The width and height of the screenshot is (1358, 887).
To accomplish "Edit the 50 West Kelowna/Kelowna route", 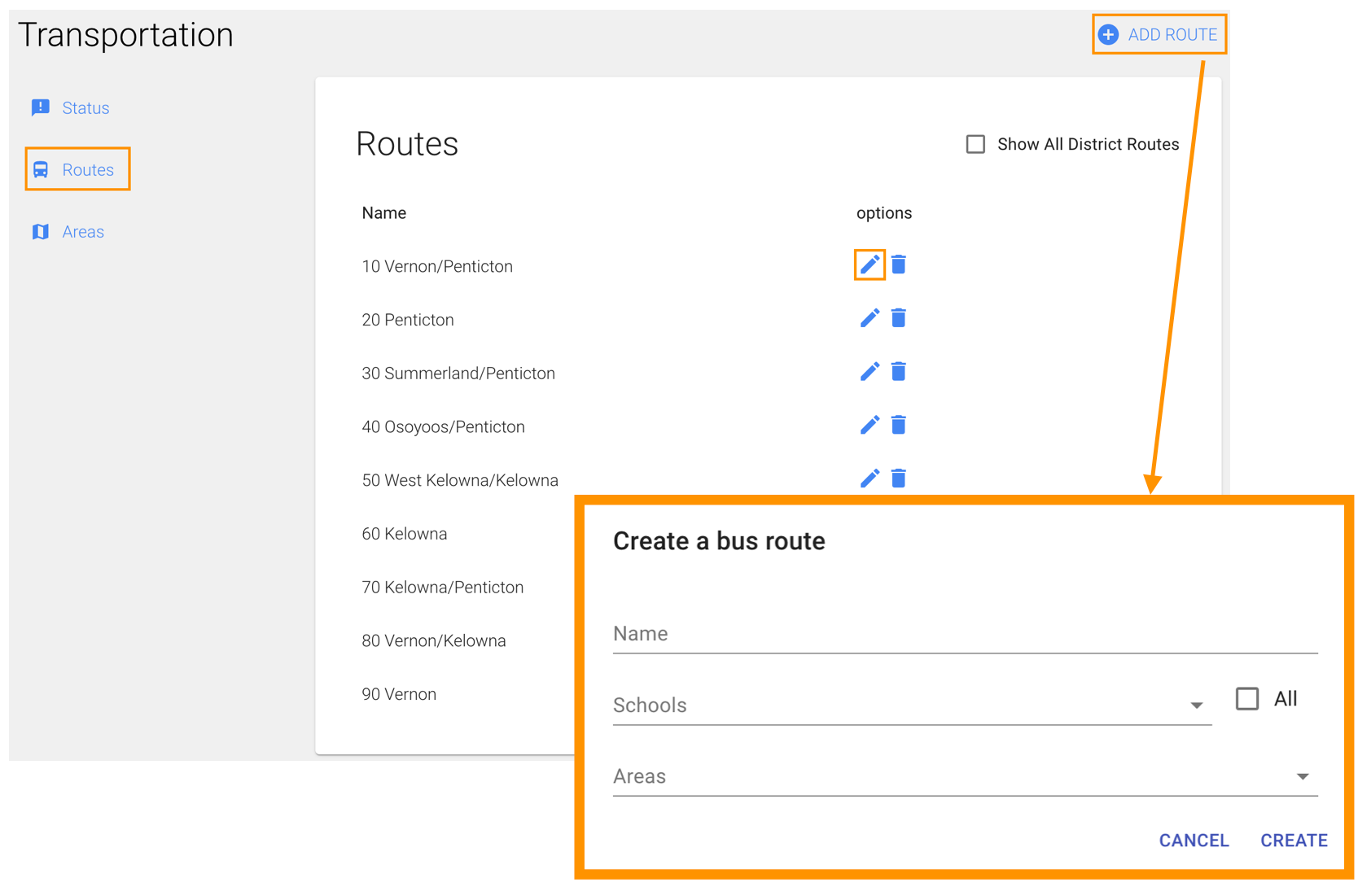I will click(x=870, y=478).
